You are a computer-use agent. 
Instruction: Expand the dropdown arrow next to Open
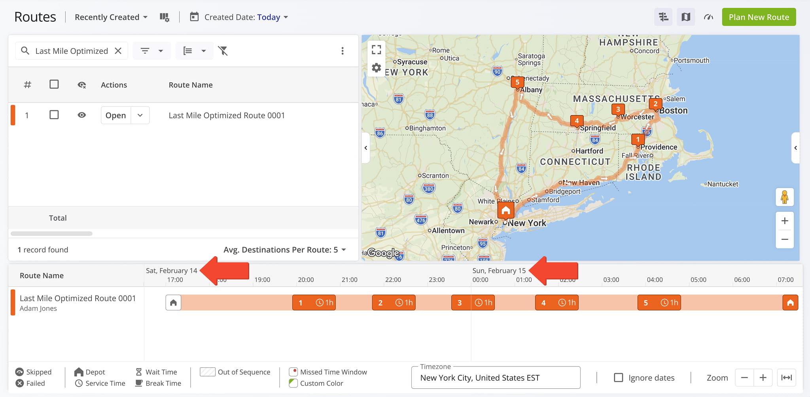click(x=140, y=115)
